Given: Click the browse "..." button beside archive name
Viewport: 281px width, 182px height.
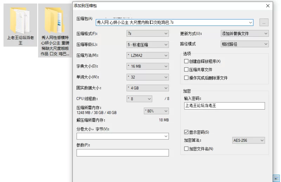Looking at the screenshot, I should pos(264,22).
